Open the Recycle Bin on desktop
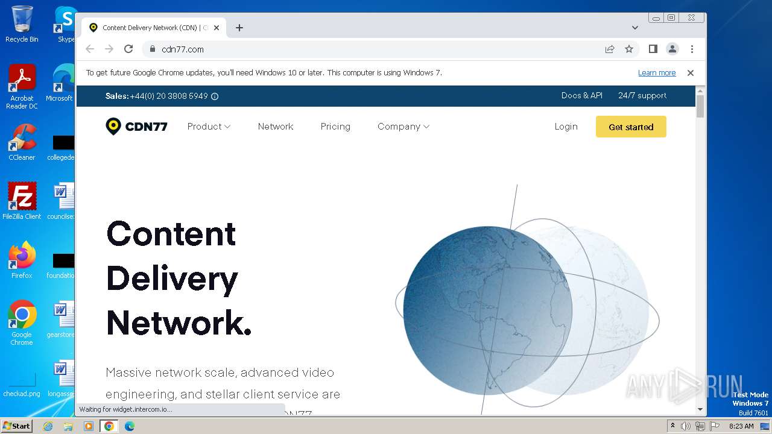 coord(22,24)
